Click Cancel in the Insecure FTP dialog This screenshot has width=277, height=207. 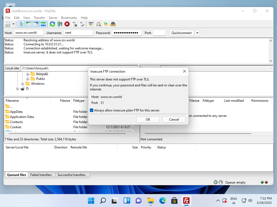tap(174, 120)
